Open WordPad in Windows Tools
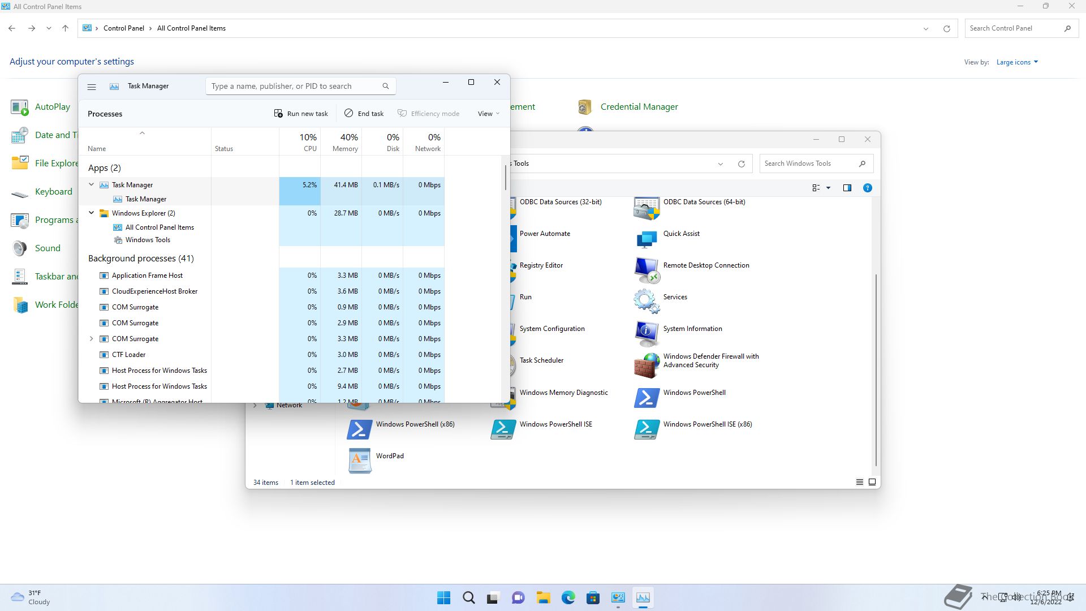Image resolution: width=1086 pixels, height=611 pixels. 376,461
